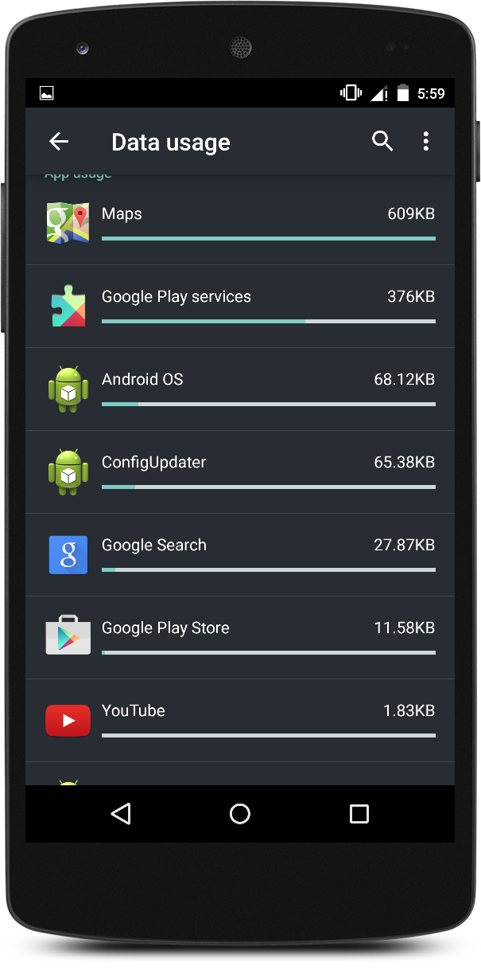The height and width of the screenshot is (978, 481).
Task: Tap the Google Search app icon
Action: point(68,555)
